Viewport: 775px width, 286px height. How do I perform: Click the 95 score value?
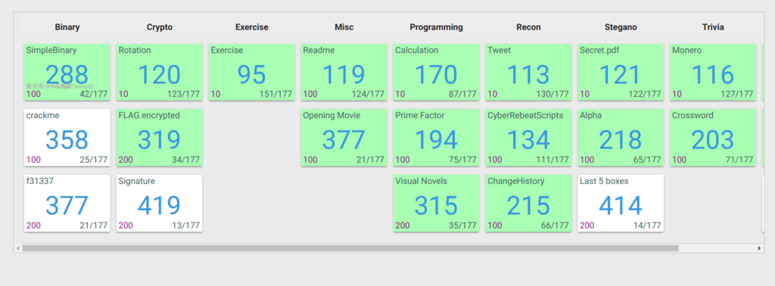click(251, 75)
